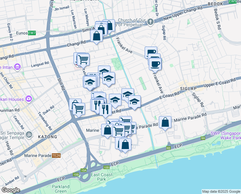Click the shopping cart marker near Langsat Rd

(x=83, y=59)
